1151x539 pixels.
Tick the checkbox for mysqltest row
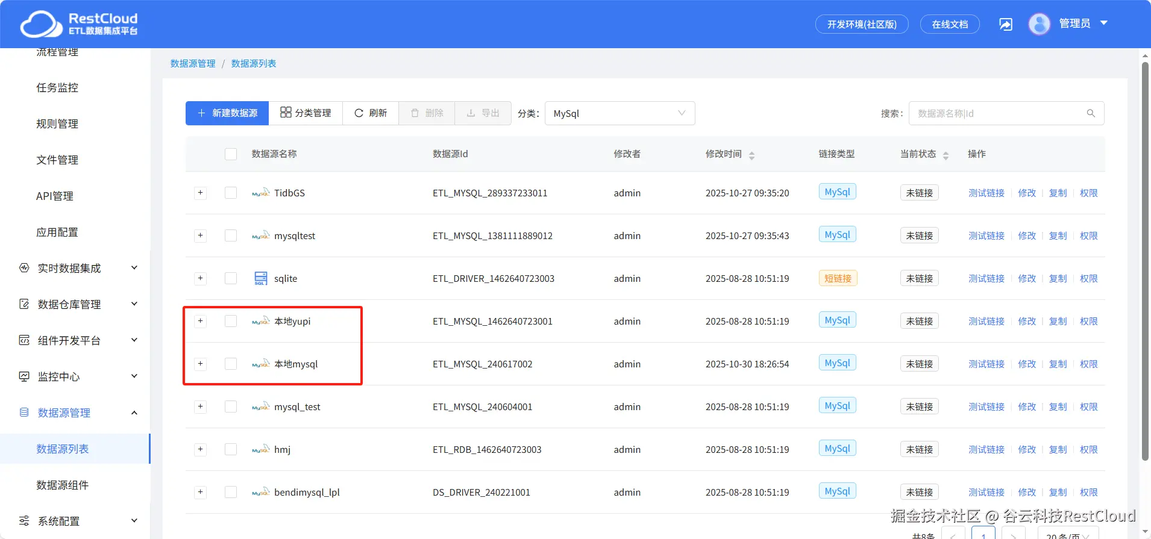coord(231,235)
